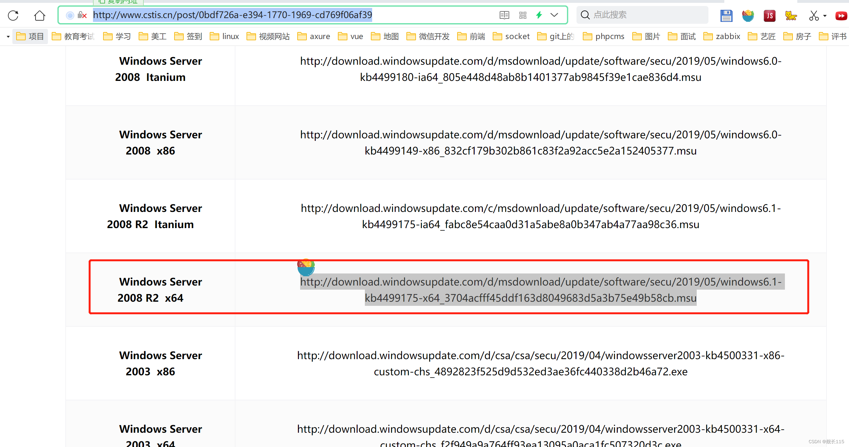Image resolution: width=849 pixels, height=447 pixels.
Task: Click insecure connection lock indicator
Action: click(x=82, y=15)
